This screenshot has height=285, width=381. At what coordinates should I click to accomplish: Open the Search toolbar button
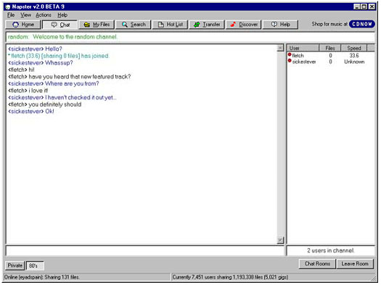134,25
